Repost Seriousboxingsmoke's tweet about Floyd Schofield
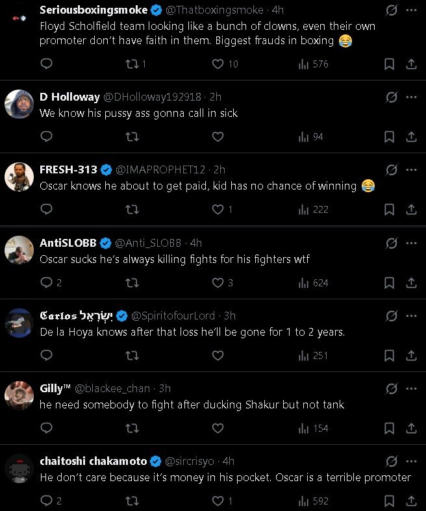This screenshot has width=426, height=511. pos(132,64)
